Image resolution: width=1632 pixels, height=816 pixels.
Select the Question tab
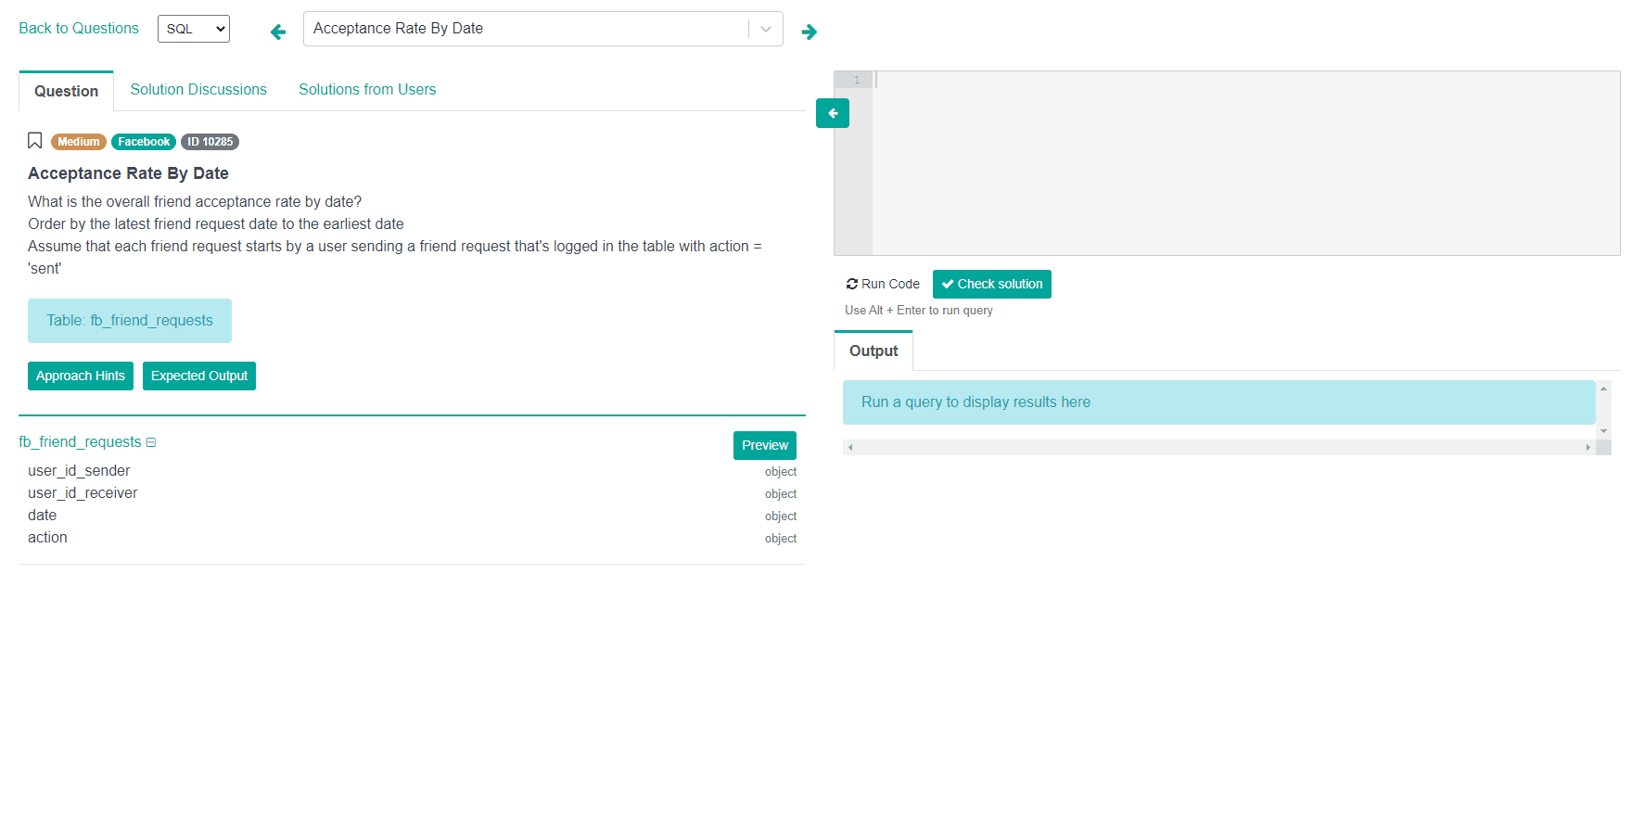pyautogui.click(x=67, y=91)
